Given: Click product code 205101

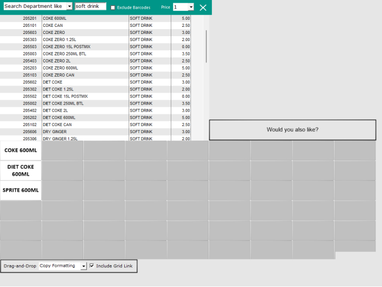Looking at the screenshot, I should coord(30,25).
